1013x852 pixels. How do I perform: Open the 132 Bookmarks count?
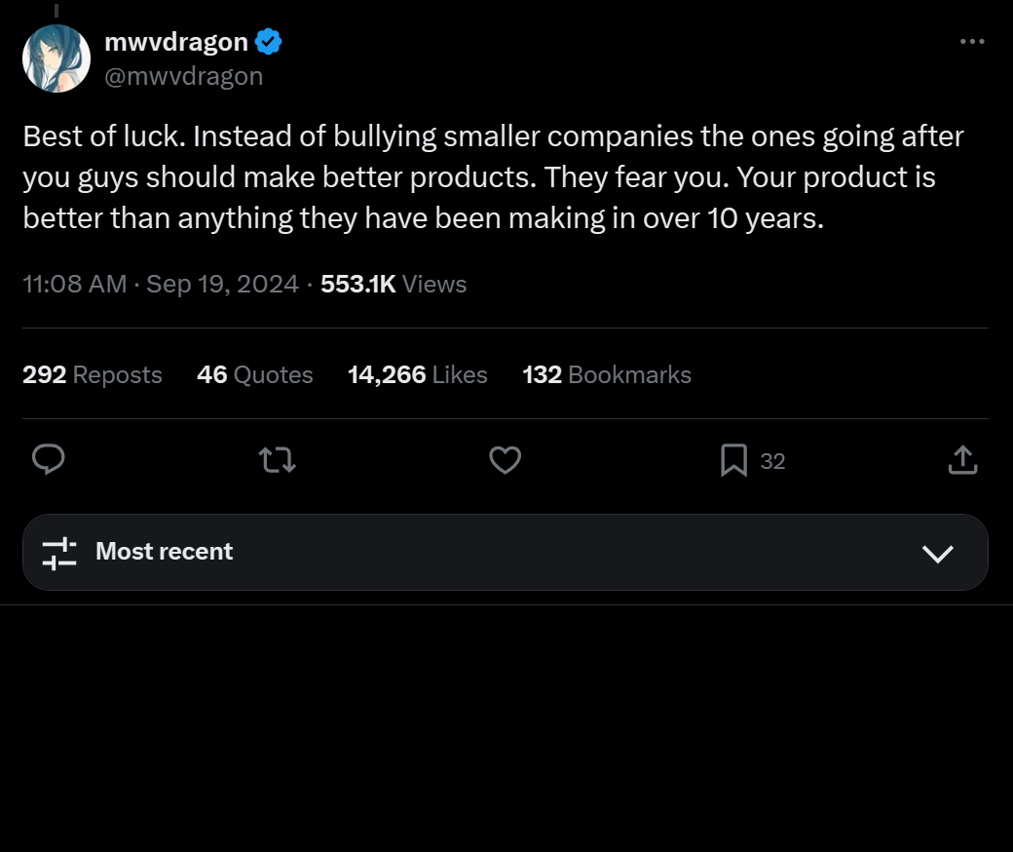pos(607,375)
